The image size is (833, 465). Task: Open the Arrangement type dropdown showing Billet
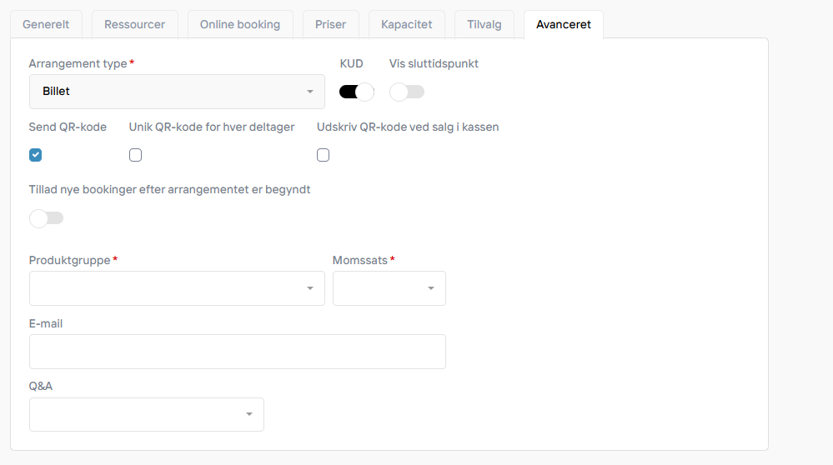177,92
